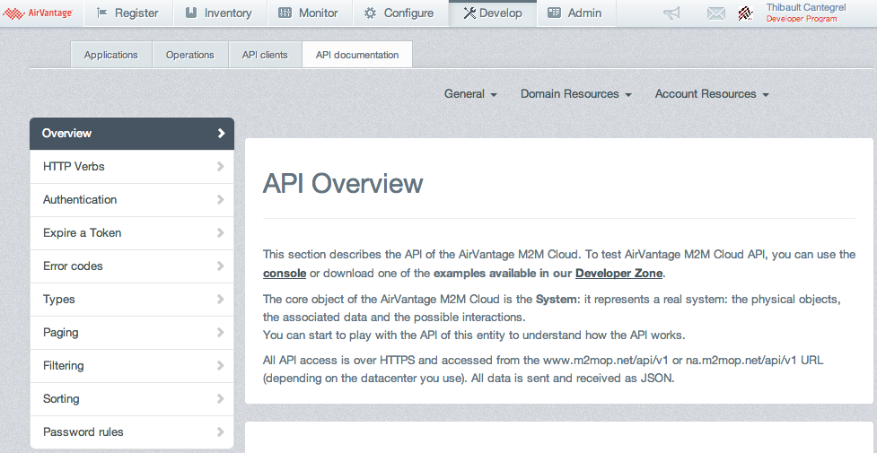Image resolution: width=877 pixels, height=453 pixels.
Task: Open Paging section
Action: (132, 332)
